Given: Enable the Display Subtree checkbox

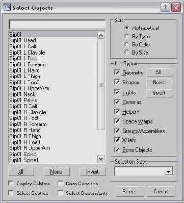Looking at the screenshot, I should click(x=11, y=184).
